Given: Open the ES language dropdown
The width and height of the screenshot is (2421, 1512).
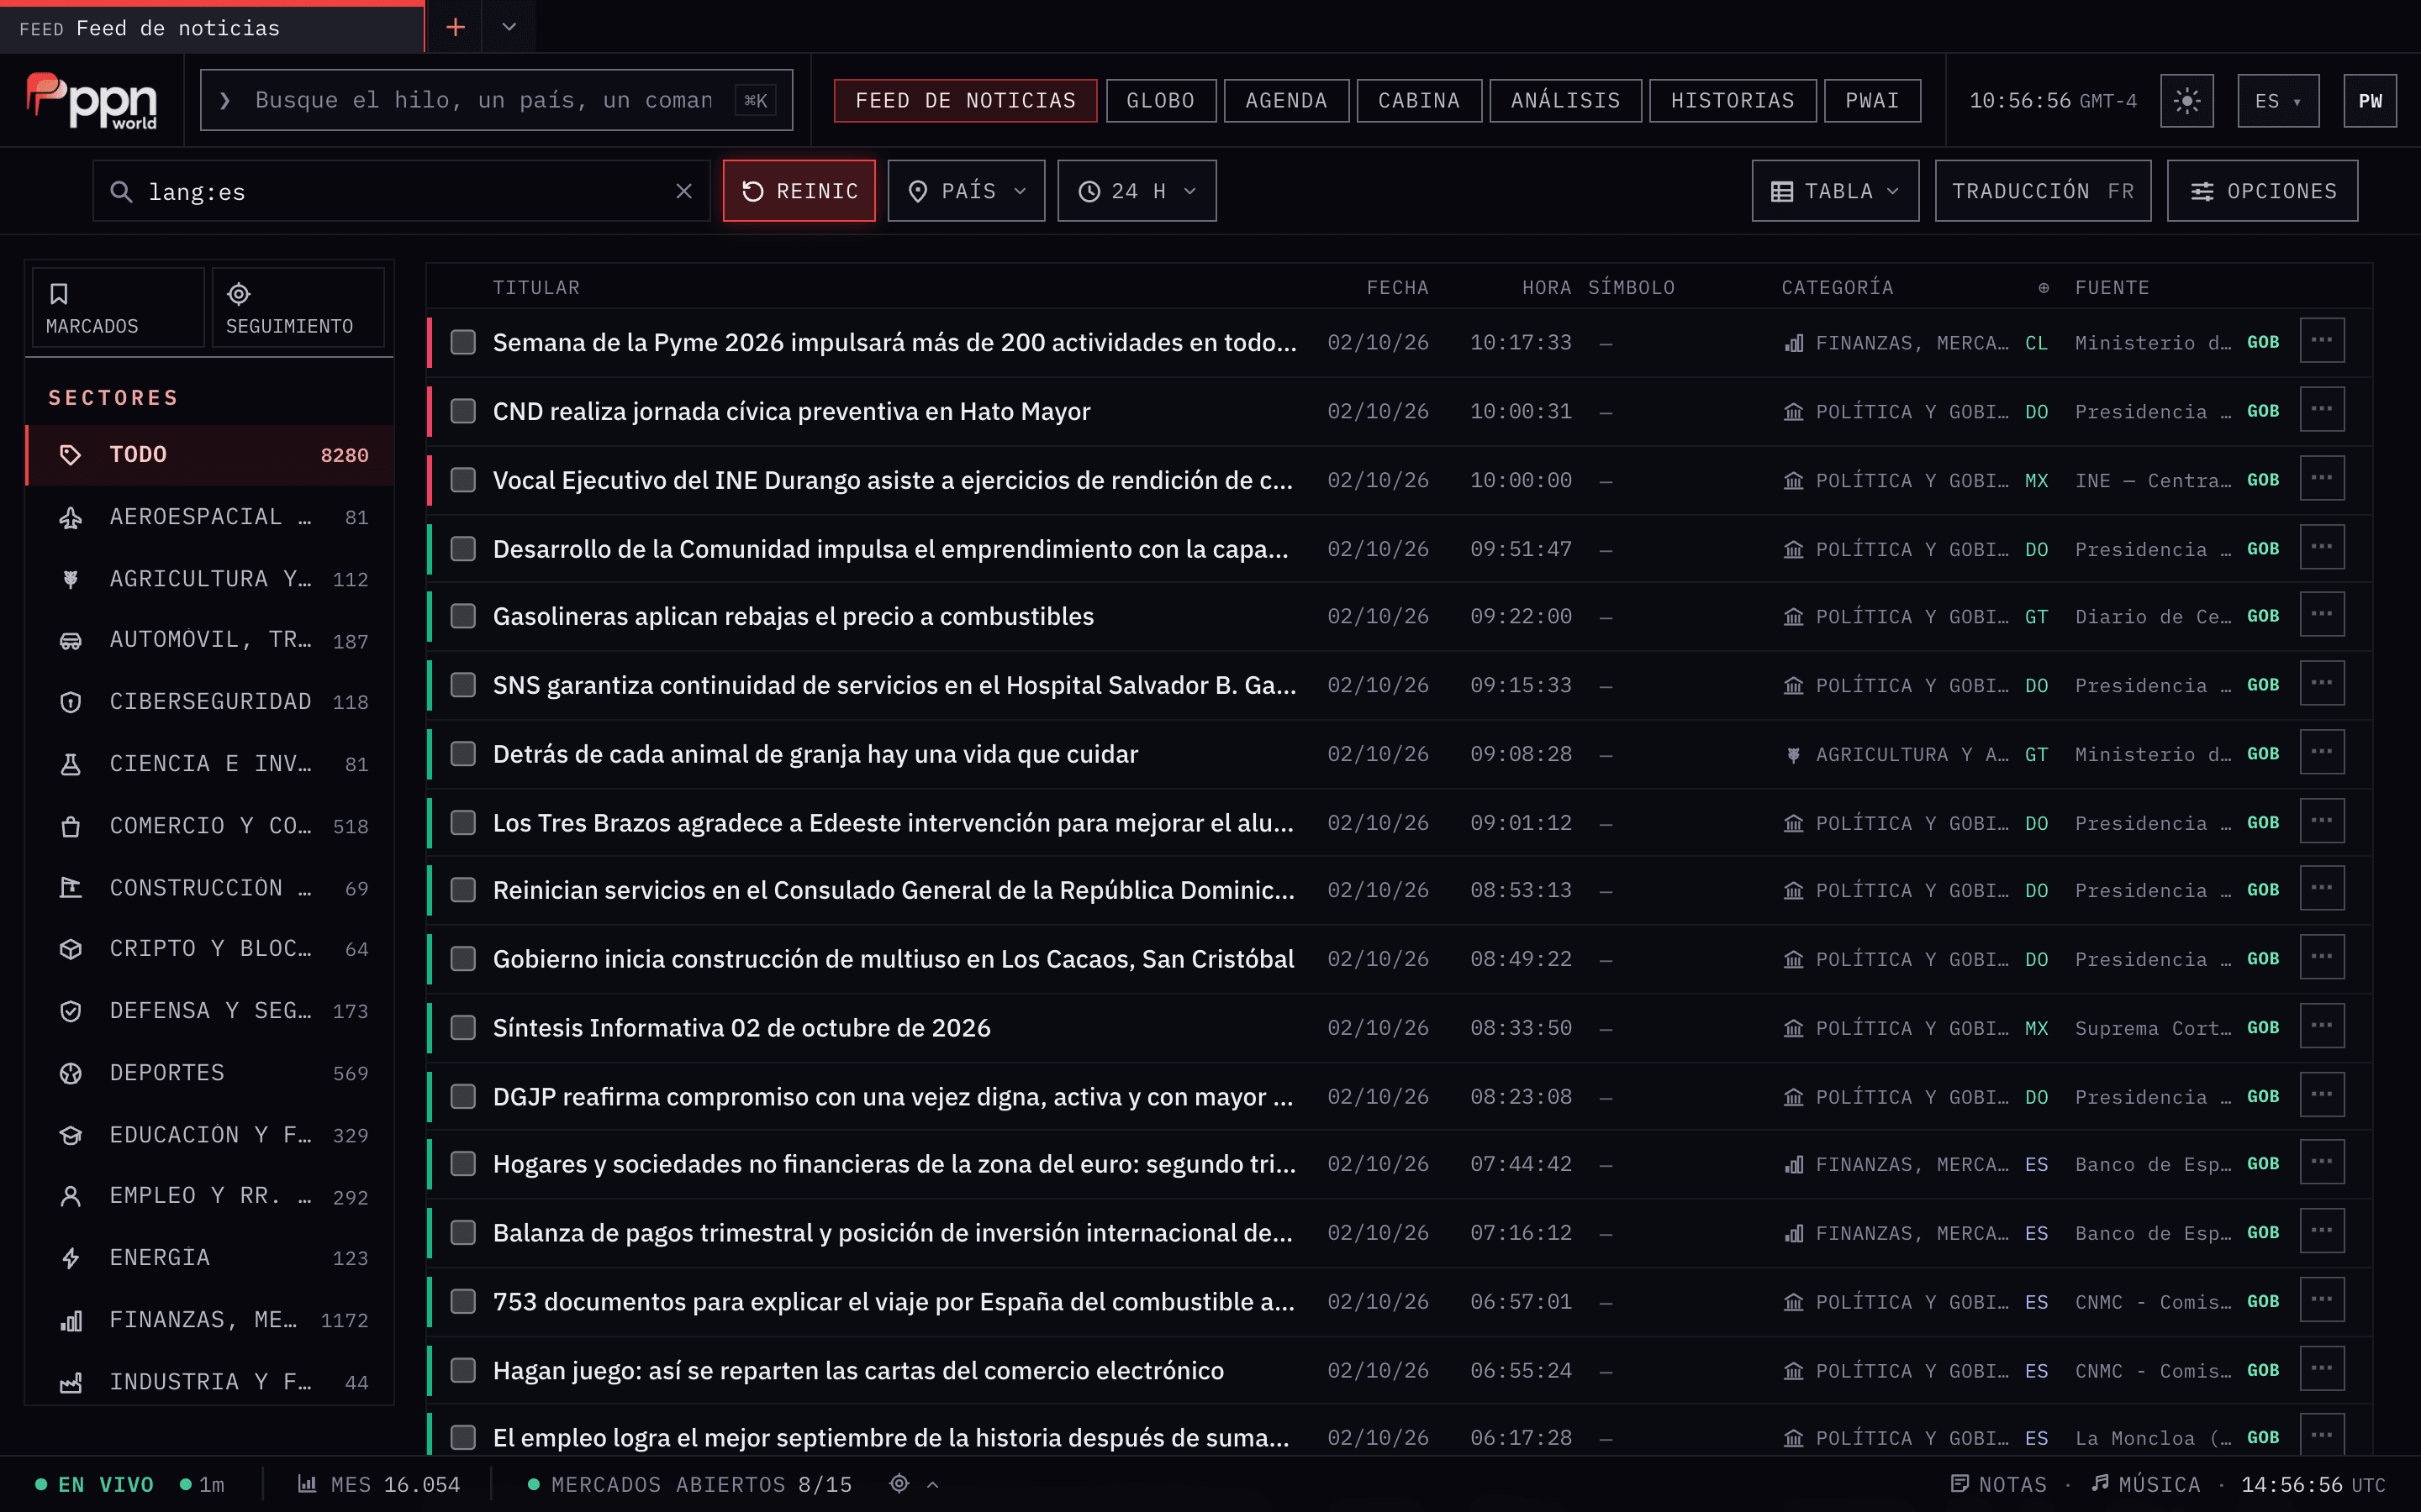Looking at the screenshot, I should (2278, 101).
